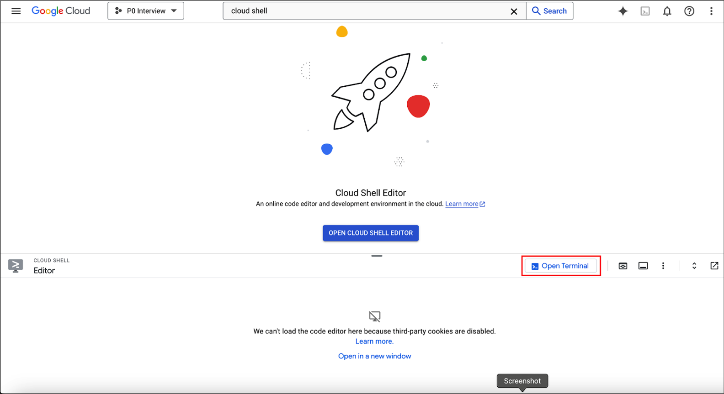Click into the cloud shell search field

pyautogui.click(x=366, y=11)
